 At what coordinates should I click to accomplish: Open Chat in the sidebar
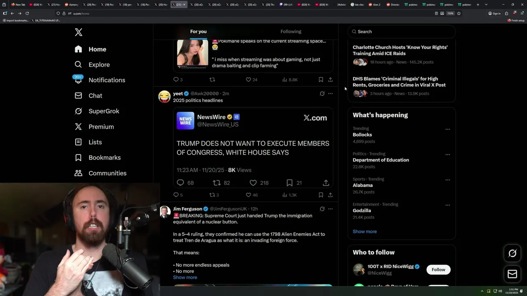[88, 96]
